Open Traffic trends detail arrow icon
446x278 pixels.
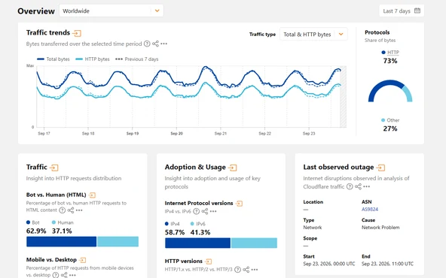(x=77, y=33)
